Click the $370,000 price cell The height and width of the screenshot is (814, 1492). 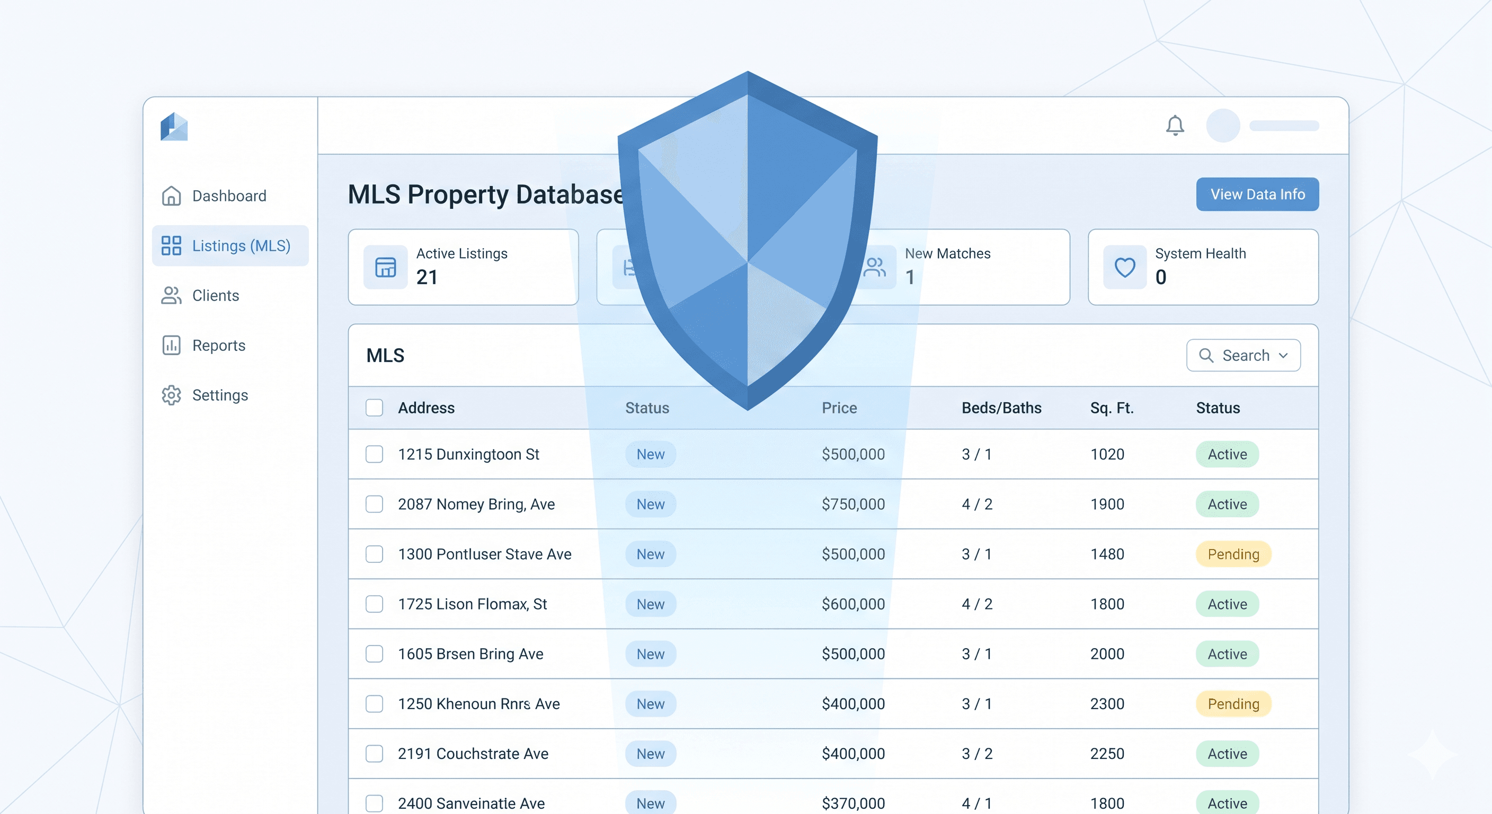click(x=853, y=803)
